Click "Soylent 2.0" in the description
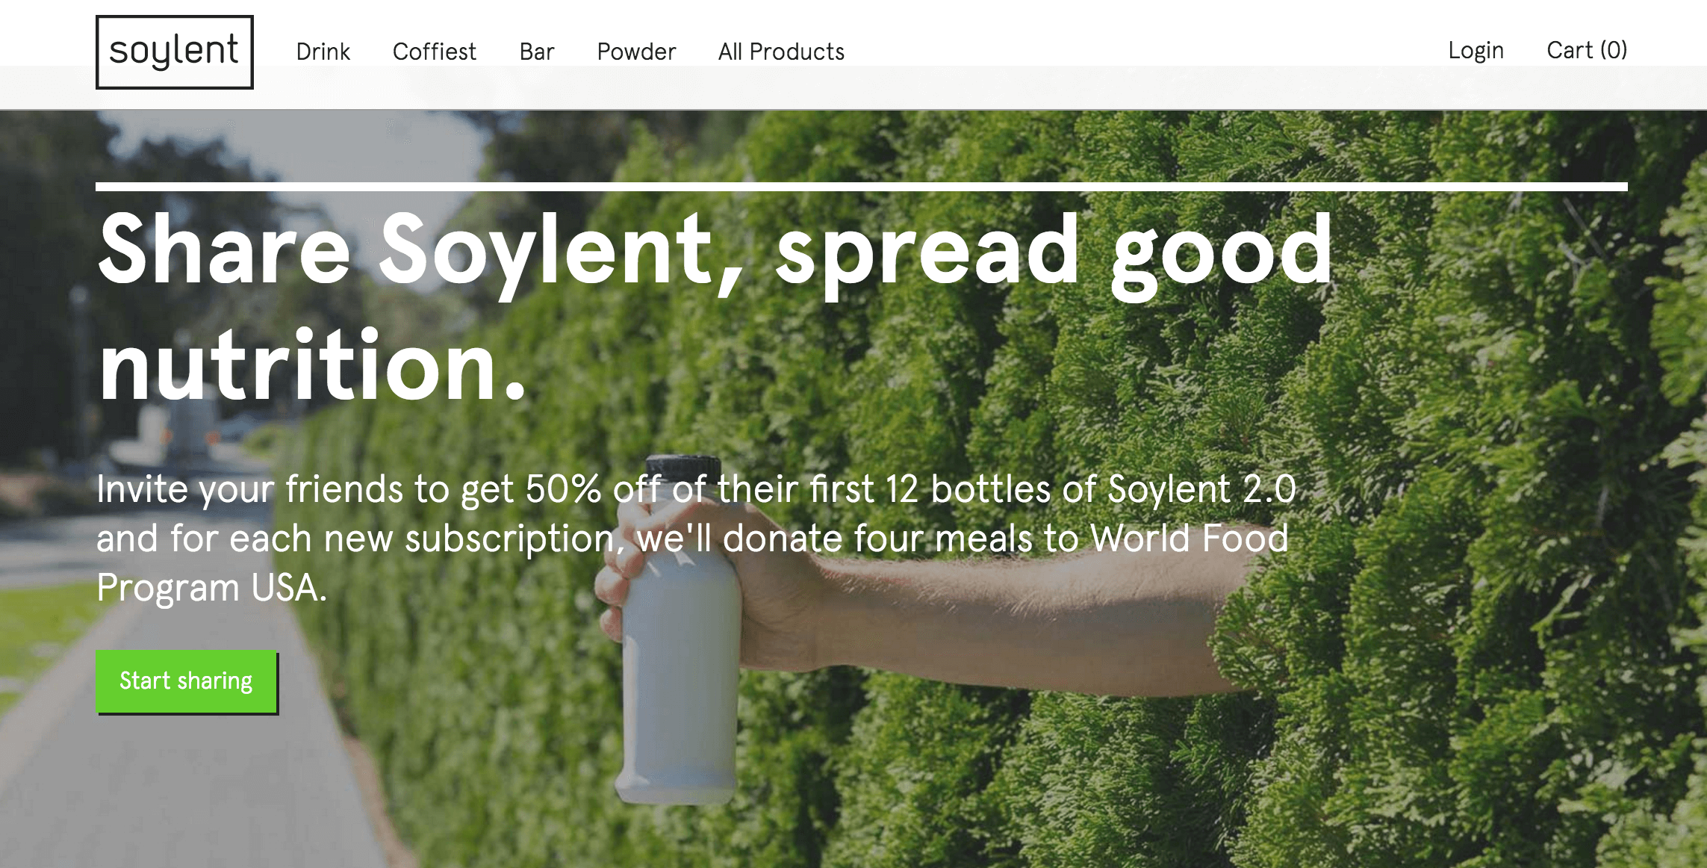 tap(1202, 489)
